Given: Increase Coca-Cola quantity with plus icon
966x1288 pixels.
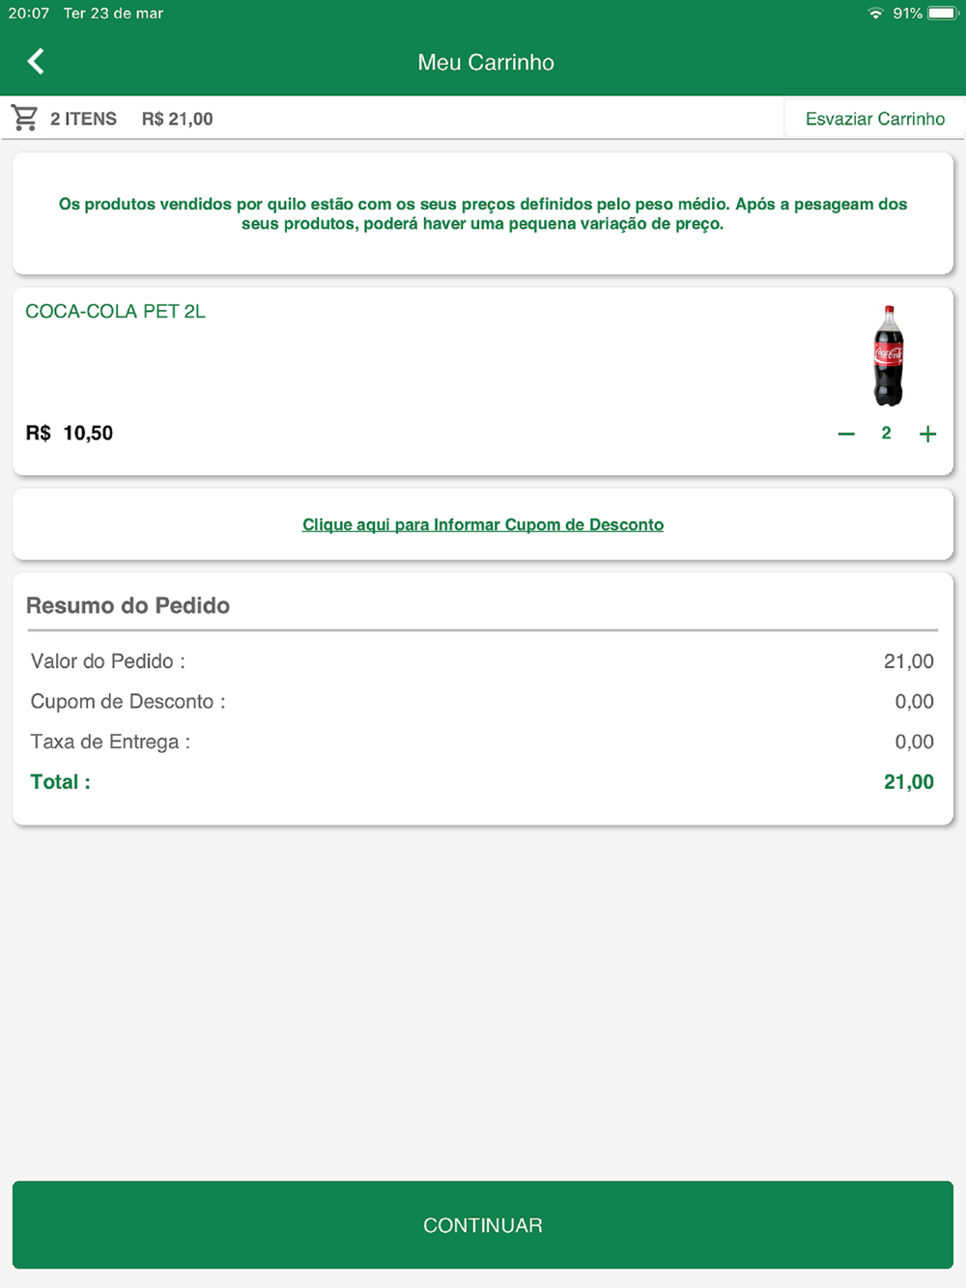Looking at the screenshot, I should [x=927, y=434].
